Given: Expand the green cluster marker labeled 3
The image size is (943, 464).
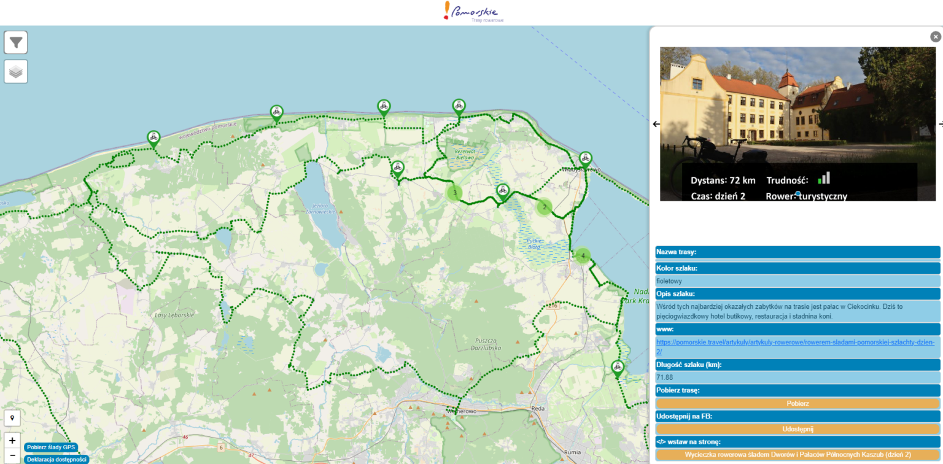Looking at the screenshot, I should pyautogui.click(x=454, y=193).
